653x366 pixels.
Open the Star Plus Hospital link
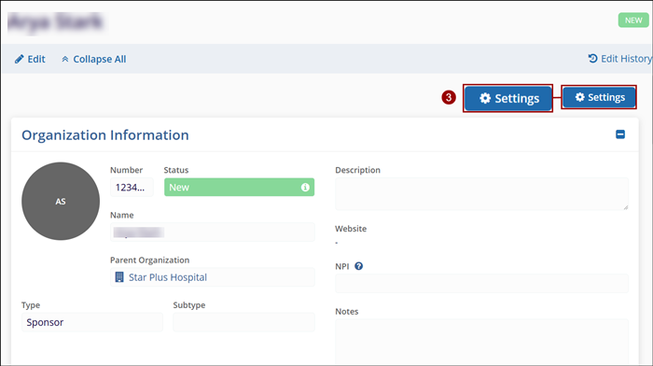pos(167,277)
